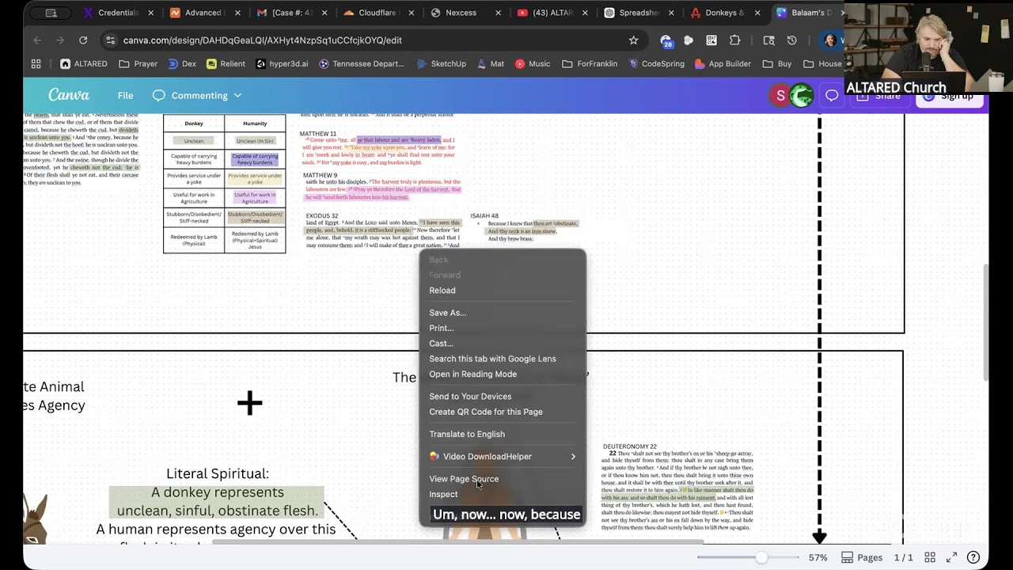This screenshot has width=1013, height=570.
Task: Open the QR code extension icon in the toolbar
Action: [711, 40]
